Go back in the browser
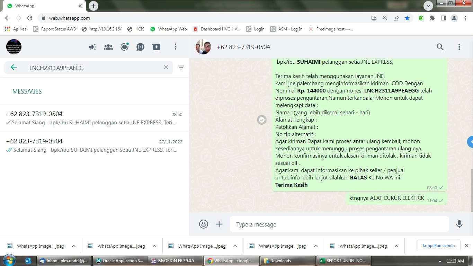Screen dimensions: 473x266 (x=8, y=18)
